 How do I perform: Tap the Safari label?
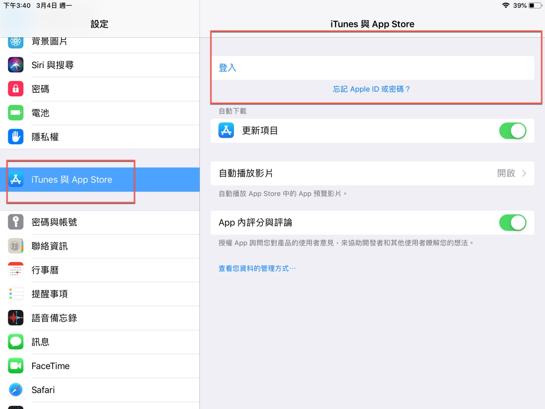[43, 390]
